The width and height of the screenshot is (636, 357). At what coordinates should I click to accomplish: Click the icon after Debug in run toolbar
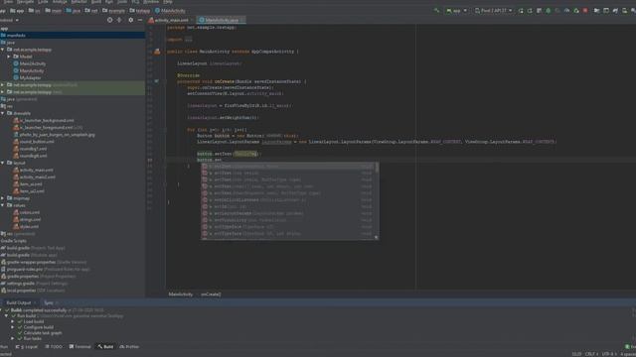point(557,11)
